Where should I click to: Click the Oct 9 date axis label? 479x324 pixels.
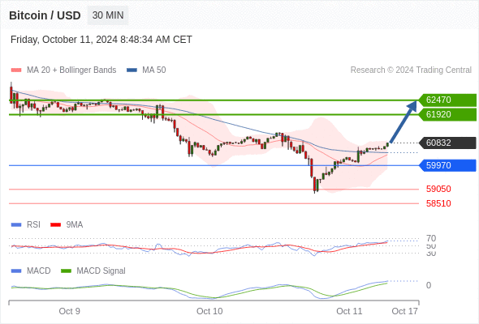(69, 311)
